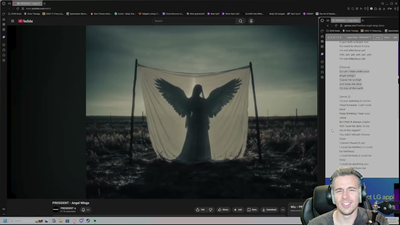Screen dimensions: 400x225
Task: Take a snapshot with the toolbar snapshot icon
Action: click(352, 8)
